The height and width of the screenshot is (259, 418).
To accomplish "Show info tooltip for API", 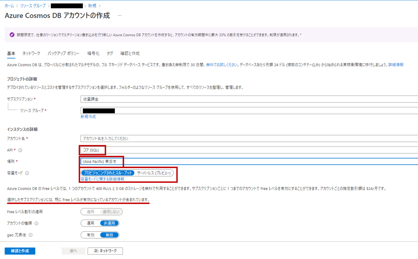I will (20, 150).
